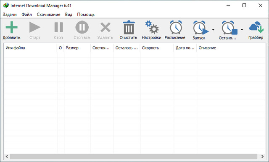Click the Удалить X icon

[105, 27]
